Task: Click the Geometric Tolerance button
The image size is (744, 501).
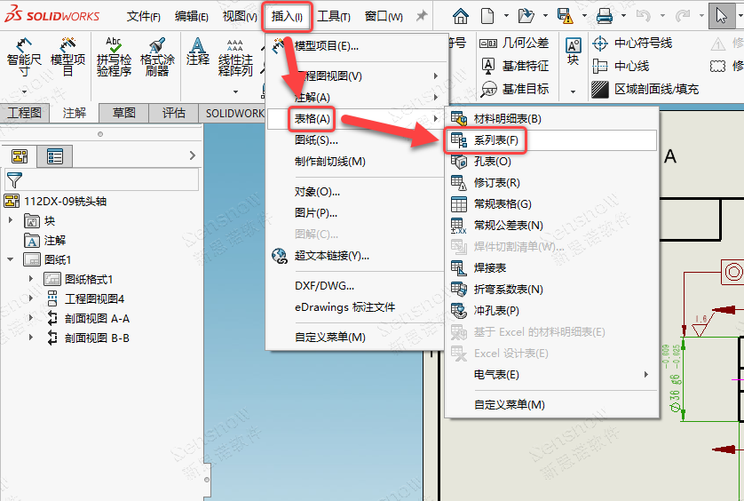Action: click(x=515, y=43)
